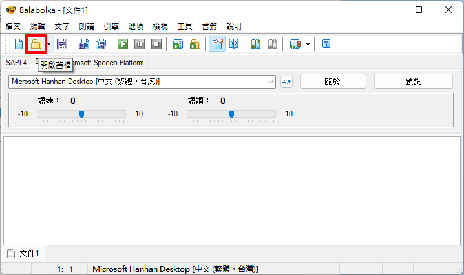464x275 pixels.
Task: Open the 檢視 menu
Action: (x=160, y=27)
